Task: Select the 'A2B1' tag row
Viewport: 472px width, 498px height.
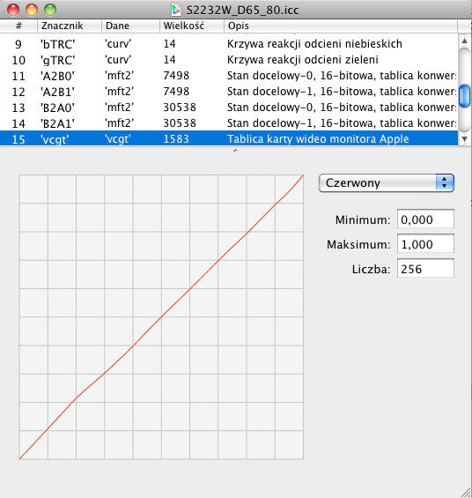Action: pos(229,92)
